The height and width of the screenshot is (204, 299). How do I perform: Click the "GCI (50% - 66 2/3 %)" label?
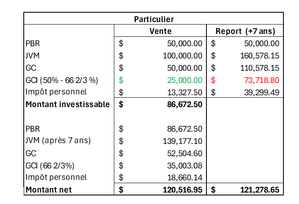[x=61, y=80]
